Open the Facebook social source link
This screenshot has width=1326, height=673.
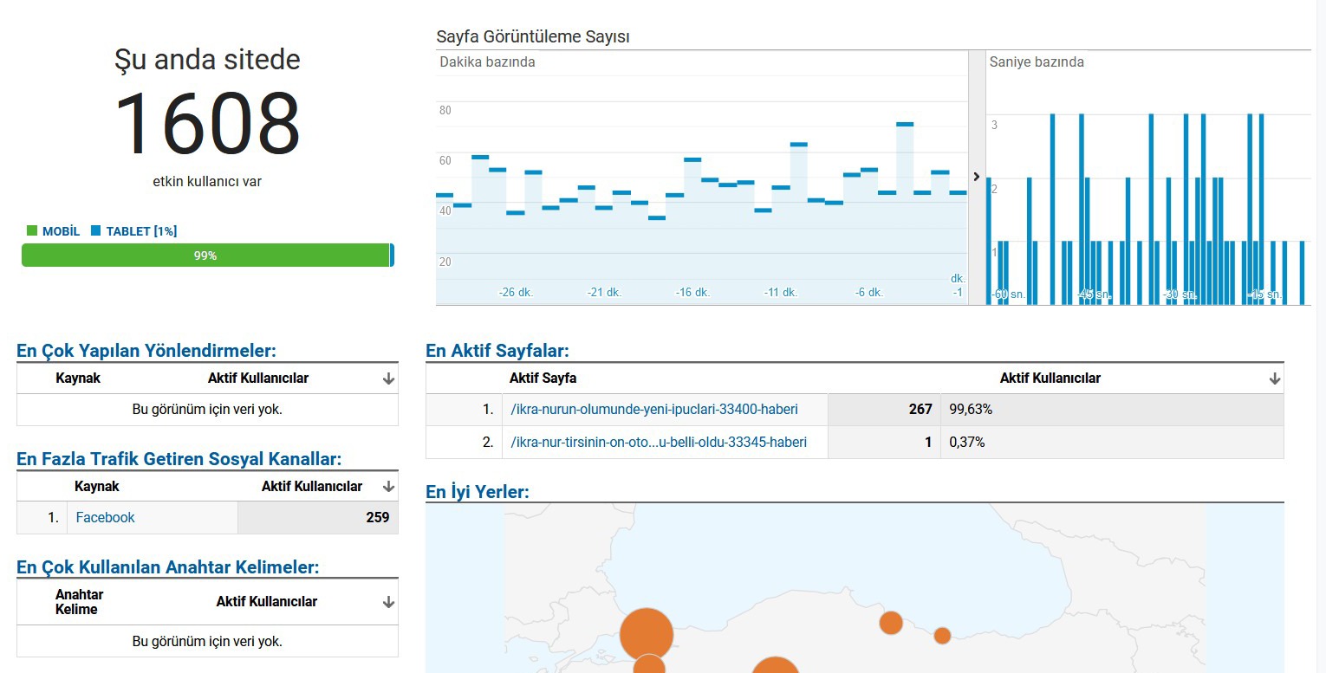pos(105,517)
